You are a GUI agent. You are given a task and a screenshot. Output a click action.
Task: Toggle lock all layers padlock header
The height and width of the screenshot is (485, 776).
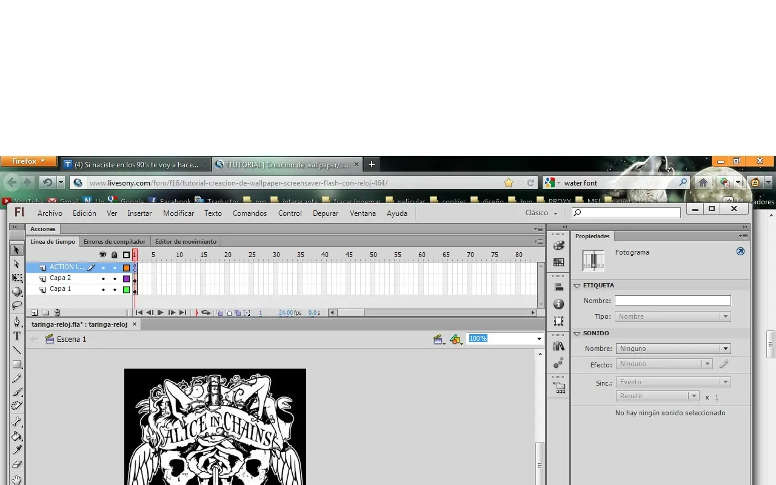[x=114, y=255]
